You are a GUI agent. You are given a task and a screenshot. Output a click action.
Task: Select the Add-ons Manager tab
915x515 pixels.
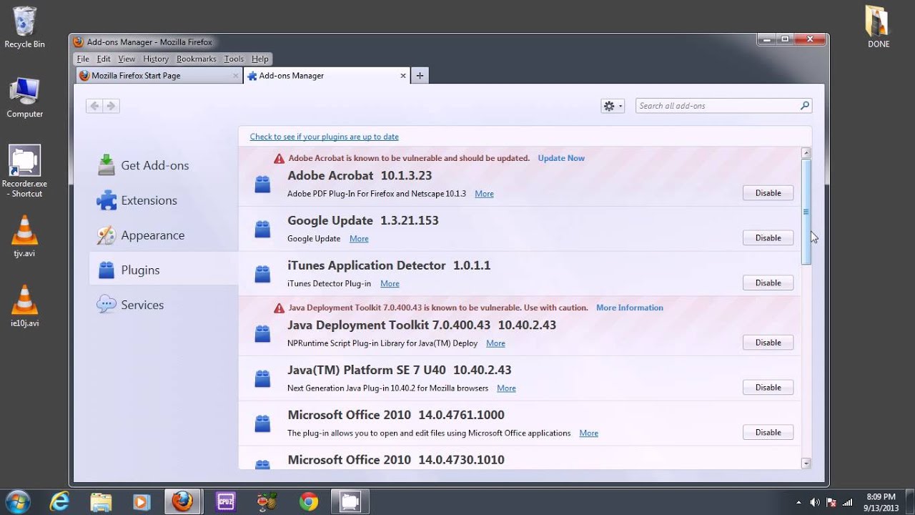coord(327,75)
